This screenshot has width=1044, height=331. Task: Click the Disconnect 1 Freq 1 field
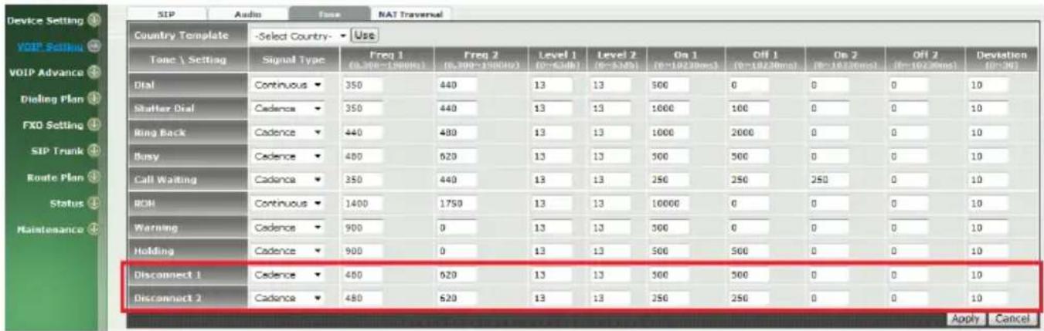362,275
